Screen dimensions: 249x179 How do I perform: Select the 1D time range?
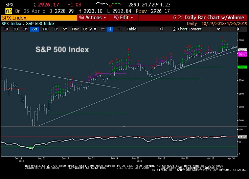[x=6, y=29]
